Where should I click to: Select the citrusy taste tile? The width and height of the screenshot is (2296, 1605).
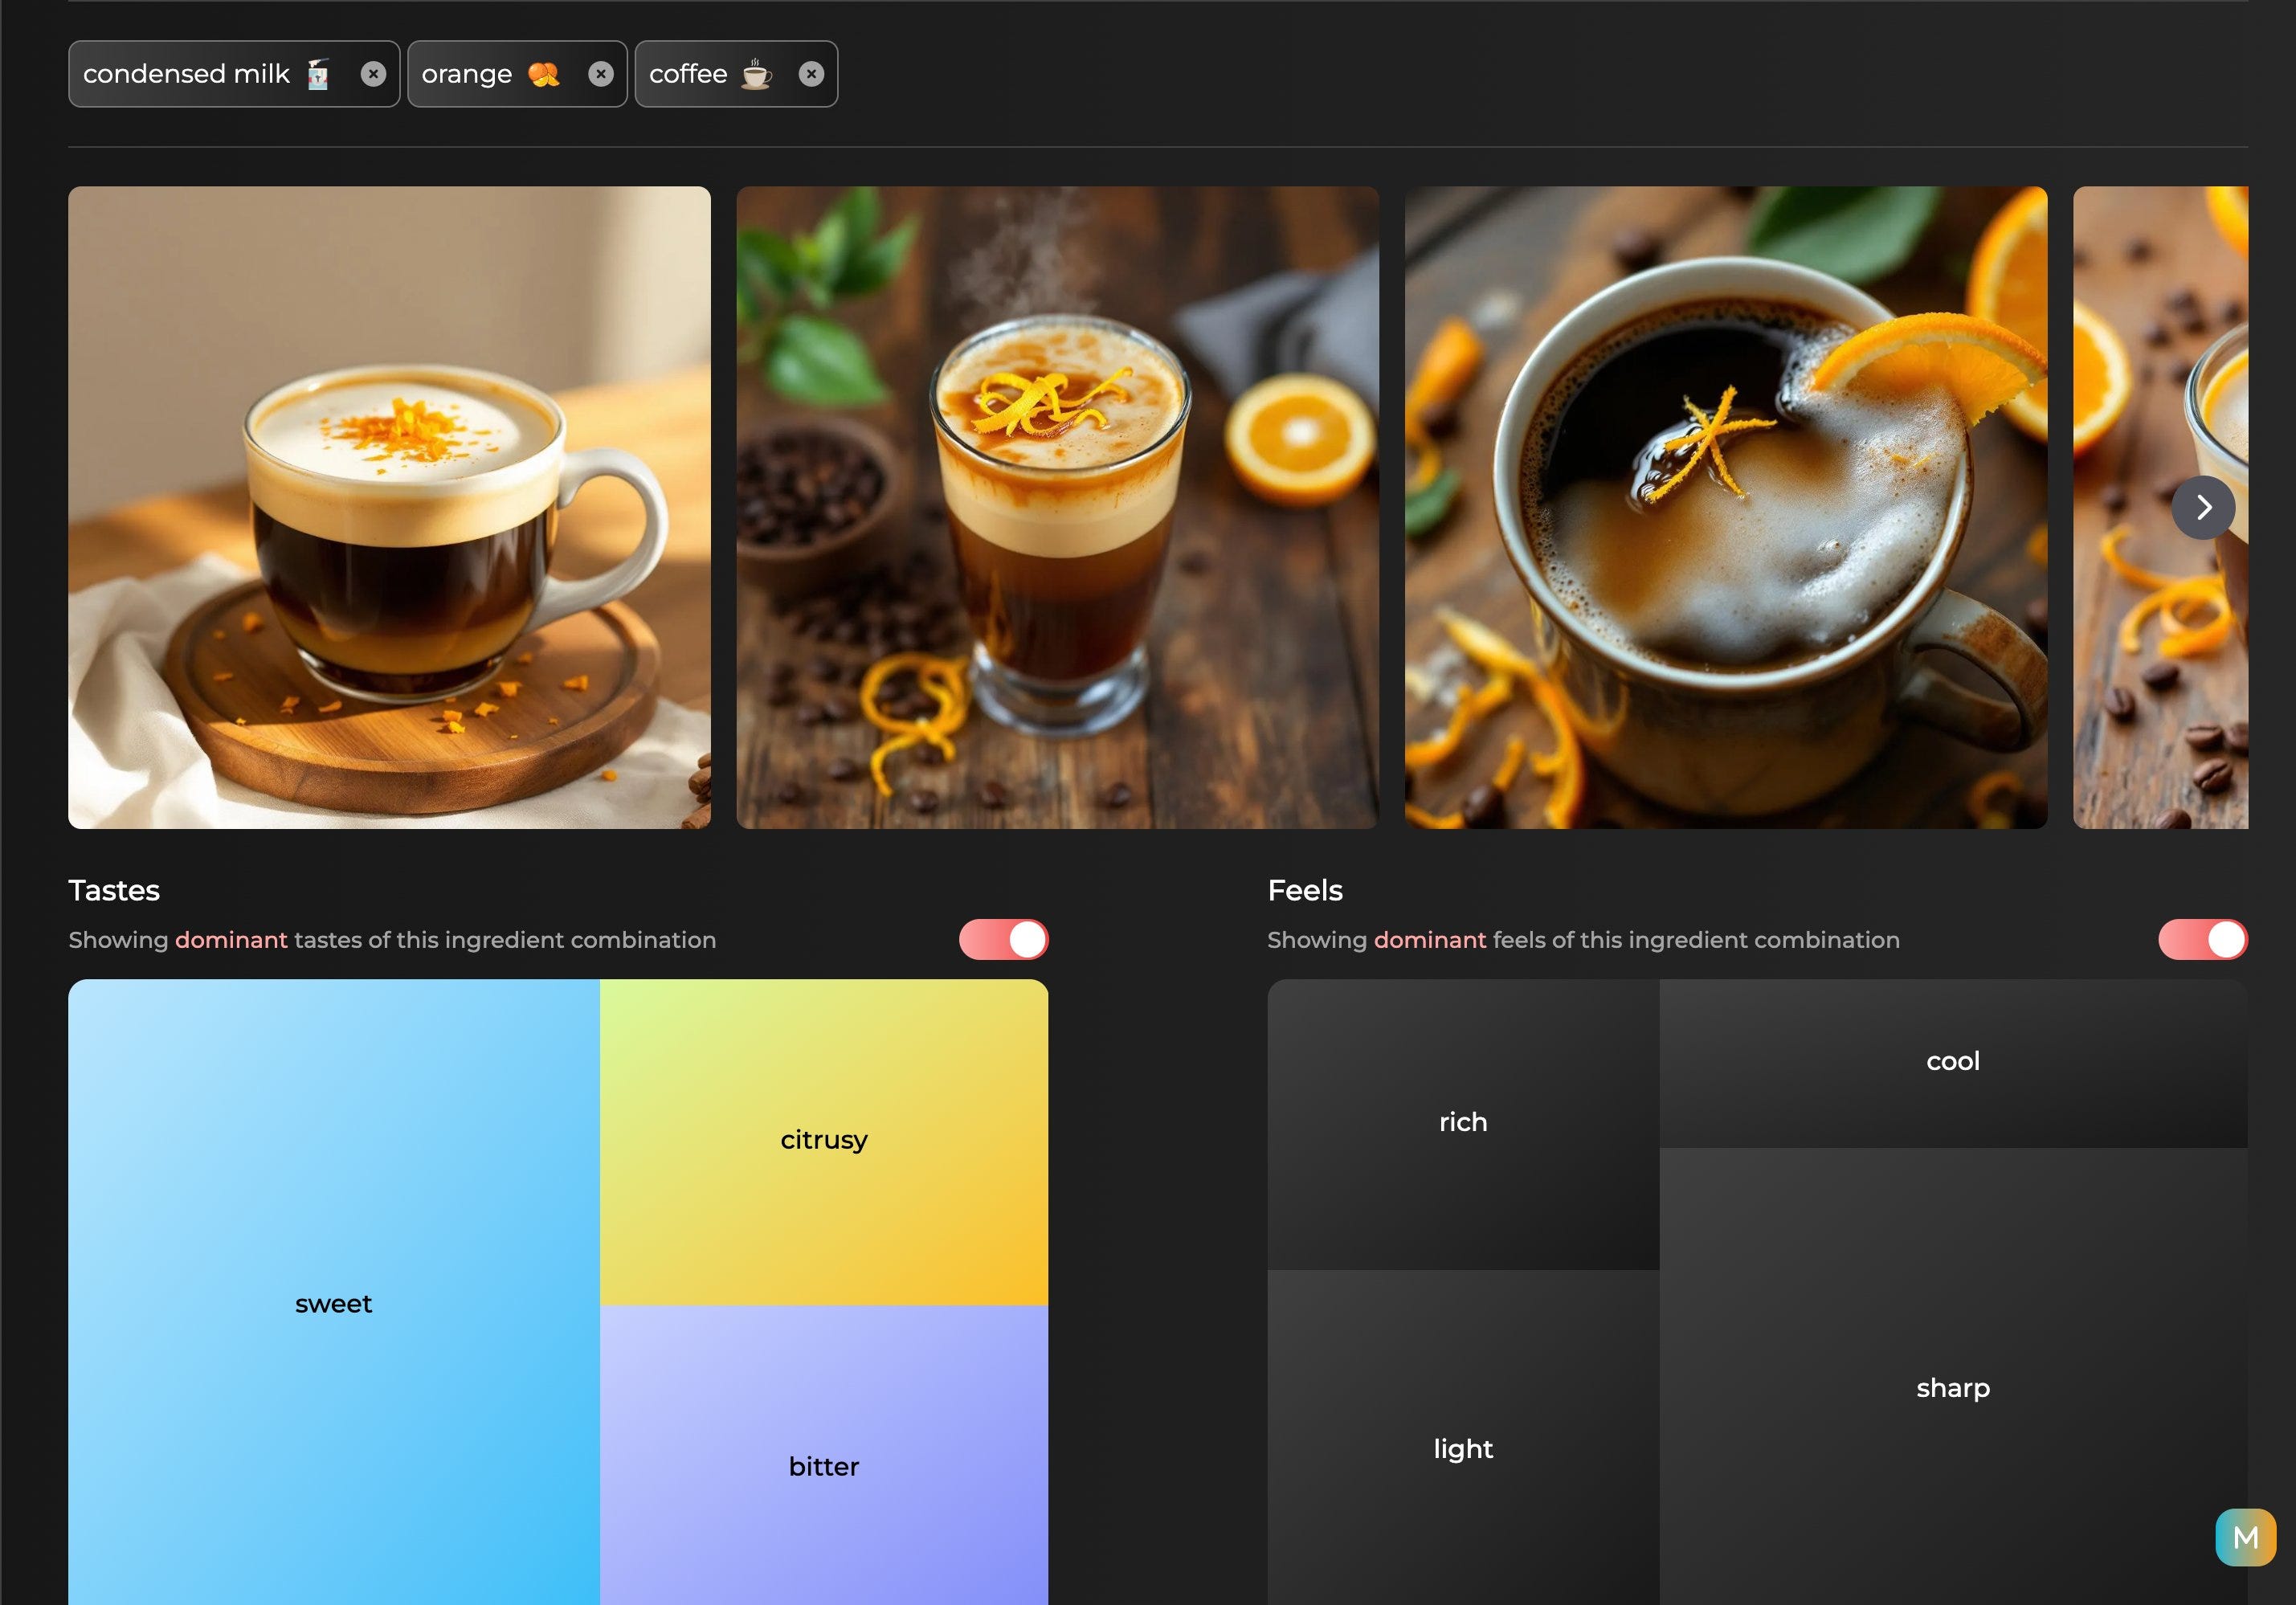click(823, 1140)
